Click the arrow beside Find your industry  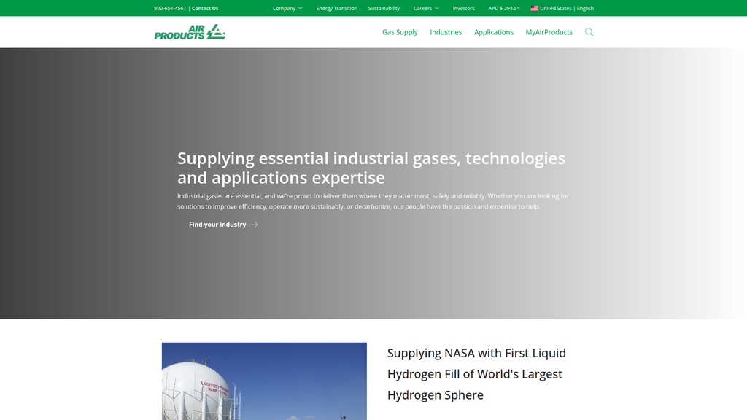tap(254, 225)
